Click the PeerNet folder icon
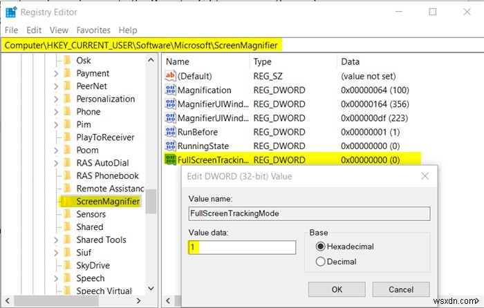 (x=67, y=86)
